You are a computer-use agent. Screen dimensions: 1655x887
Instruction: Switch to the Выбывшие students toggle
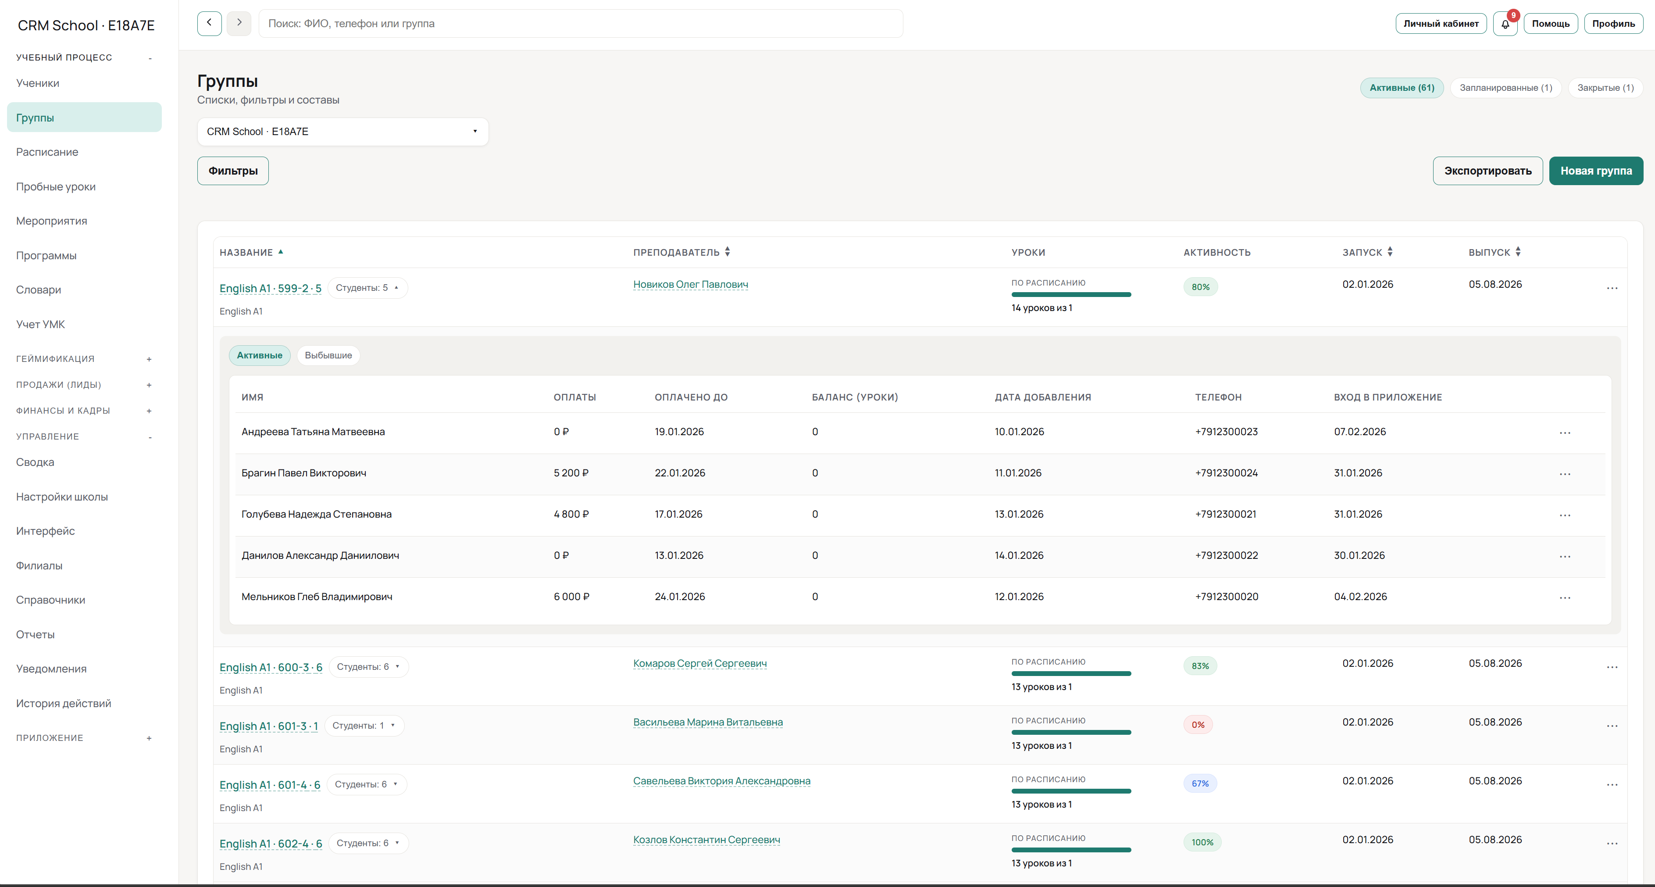pos(328,355)
